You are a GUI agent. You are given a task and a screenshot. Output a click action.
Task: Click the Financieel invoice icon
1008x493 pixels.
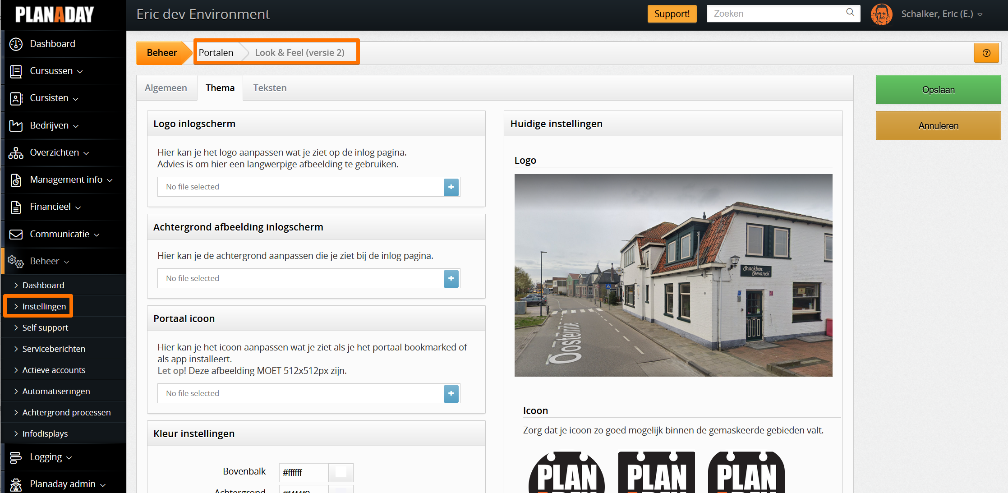16,207
